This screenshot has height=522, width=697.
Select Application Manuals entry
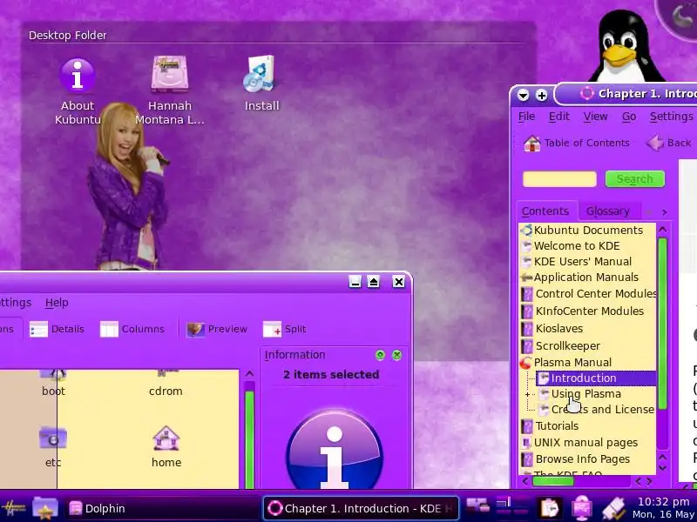click(585, 277)
